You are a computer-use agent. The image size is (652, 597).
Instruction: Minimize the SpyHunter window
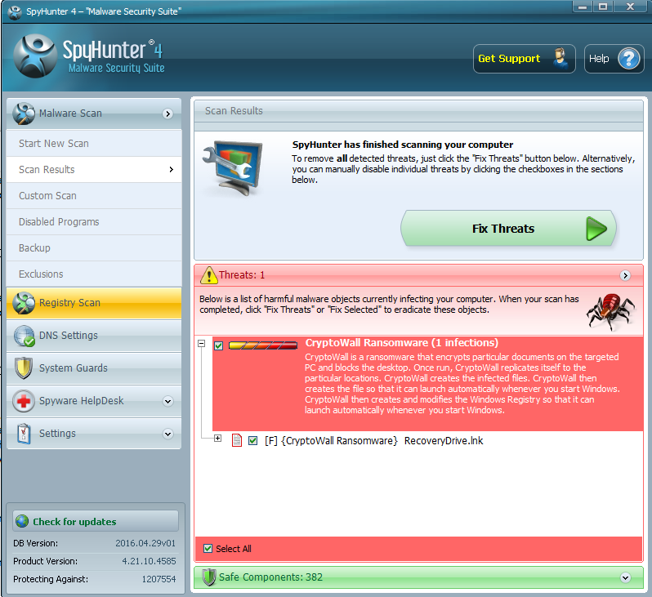click(582, 7)
